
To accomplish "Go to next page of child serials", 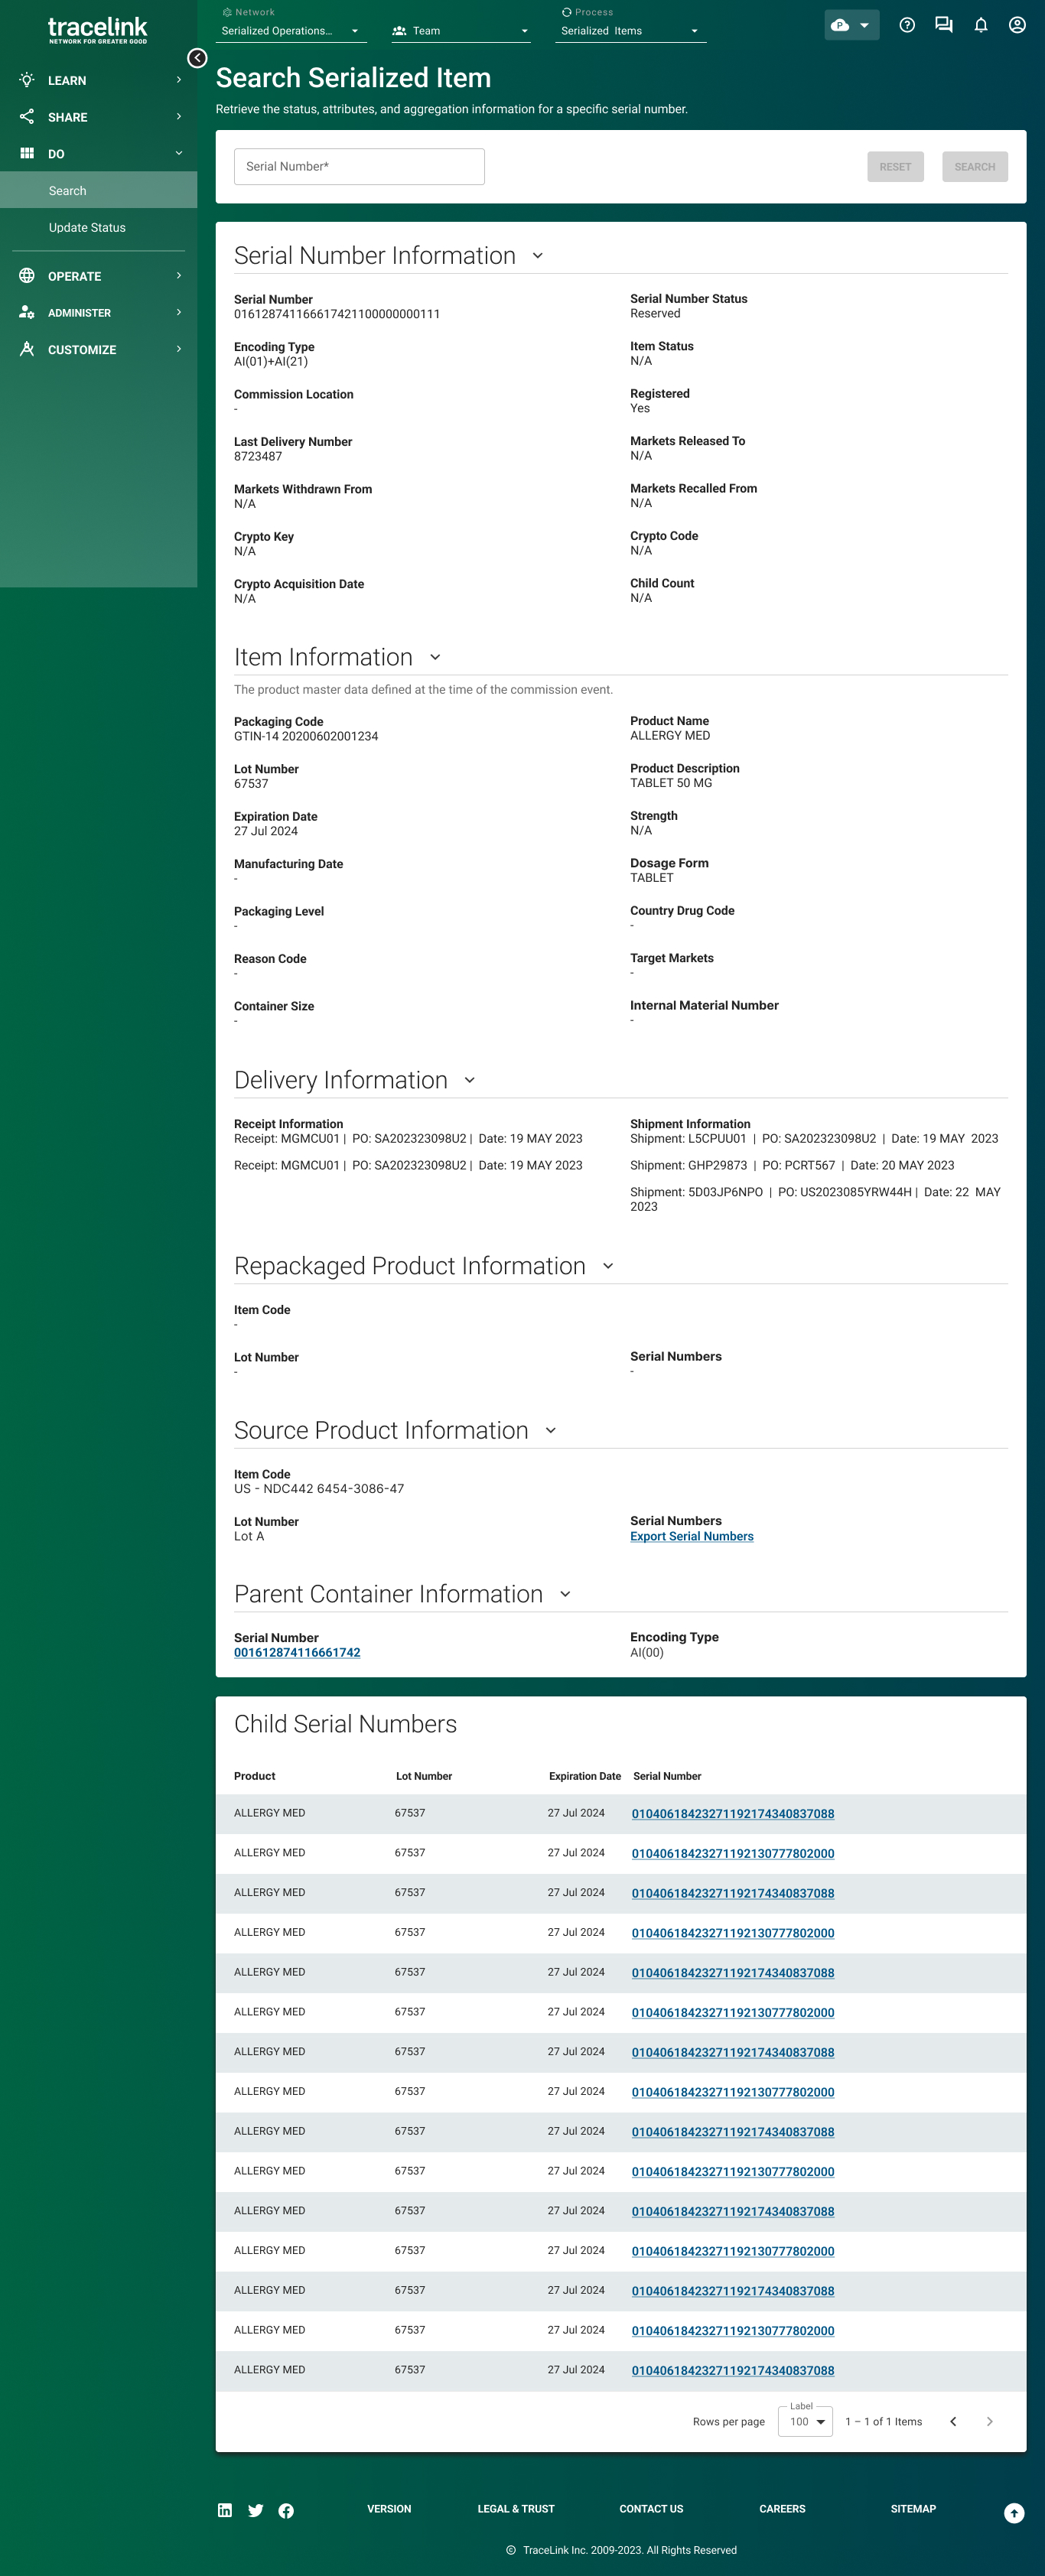I will (990, 2421).
